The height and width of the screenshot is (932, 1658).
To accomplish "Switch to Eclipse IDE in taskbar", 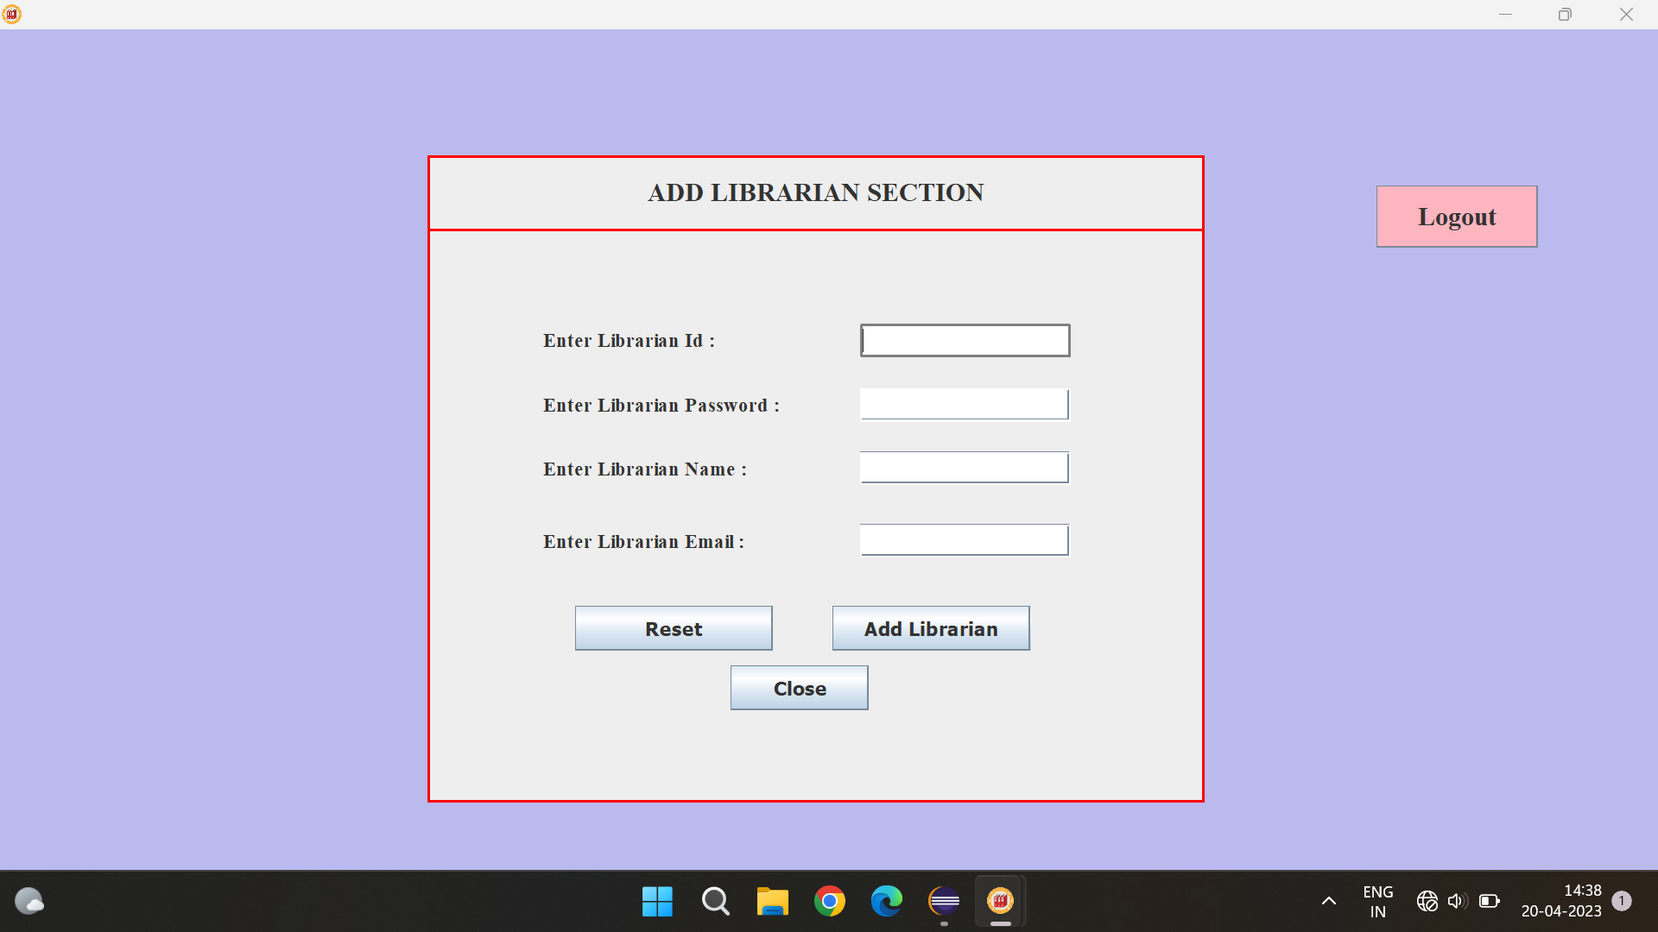I will tap(944, 901).
